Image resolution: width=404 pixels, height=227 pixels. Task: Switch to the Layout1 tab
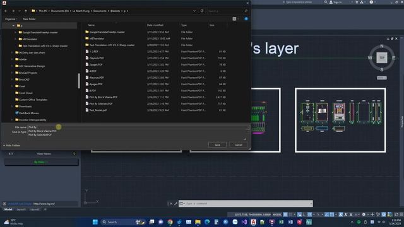21,209
